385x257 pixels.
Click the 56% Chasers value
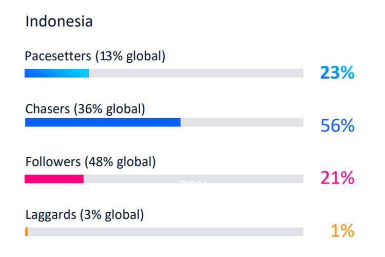click(x=337, y=125)
